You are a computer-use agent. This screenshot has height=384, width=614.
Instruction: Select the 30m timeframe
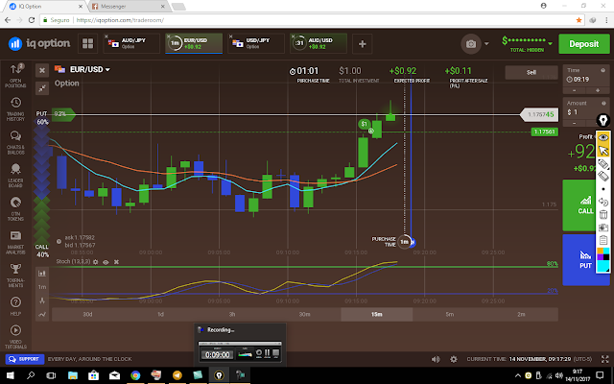[305, 314]
